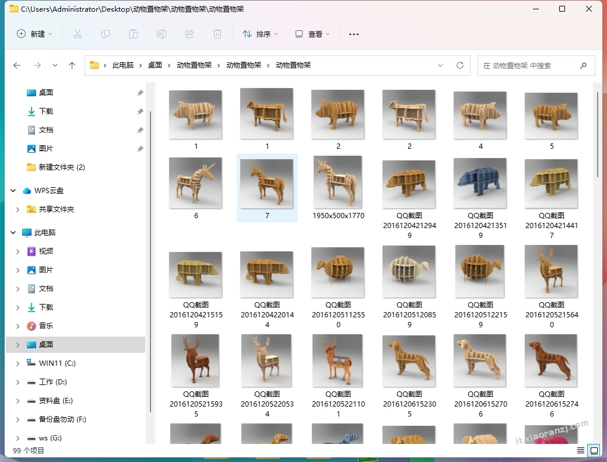Viewport: 607px width, 462px height.
Task: Select deer thumbnail QQ截图20161205221101
Action: click(x=338, y=360)
